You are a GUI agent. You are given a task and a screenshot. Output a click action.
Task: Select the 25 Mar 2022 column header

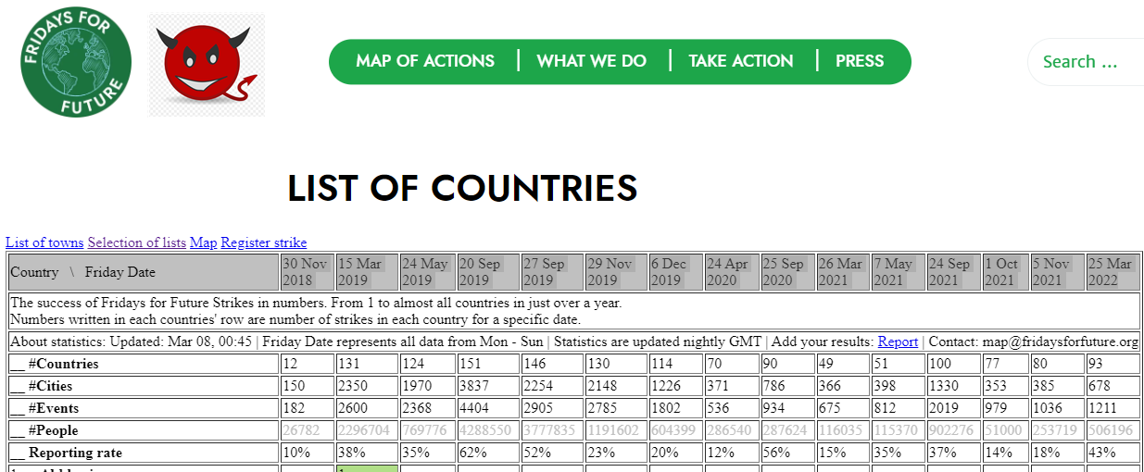(1113, 272)
